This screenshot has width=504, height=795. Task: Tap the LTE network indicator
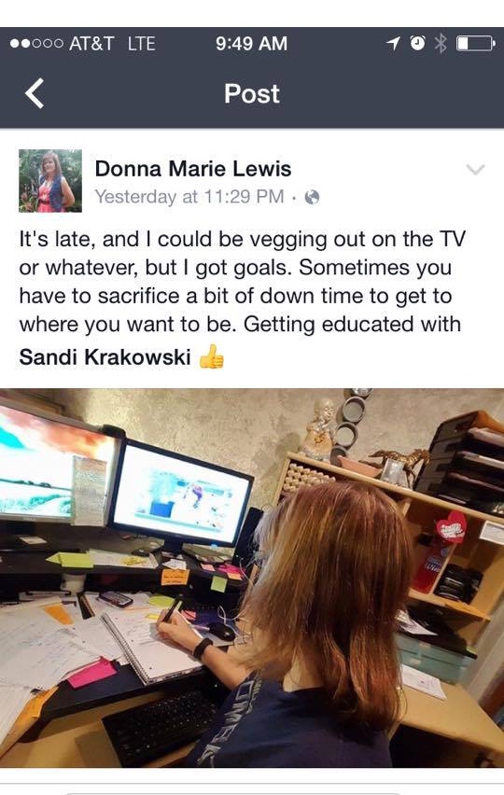142,44
